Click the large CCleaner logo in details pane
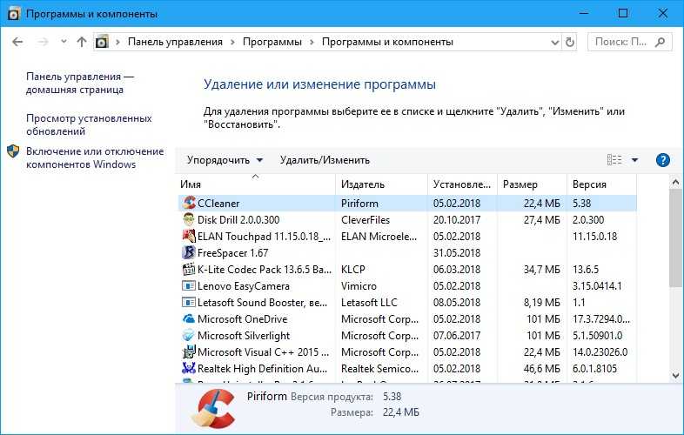The height and width of the screenshot is (435, 684). [213, 408]
